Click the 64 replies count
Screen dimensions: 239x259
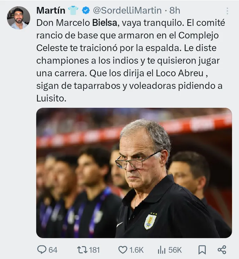tap(53, 250)
